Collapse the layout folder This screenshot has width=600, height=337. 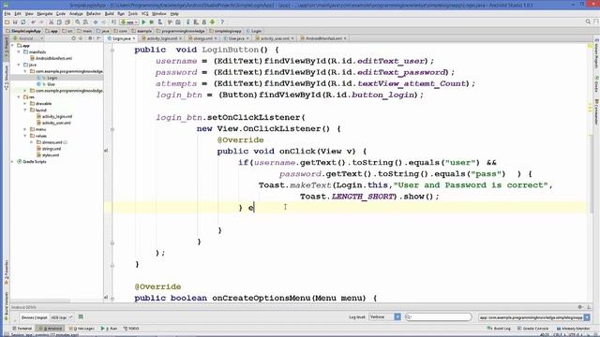point(25,110)
